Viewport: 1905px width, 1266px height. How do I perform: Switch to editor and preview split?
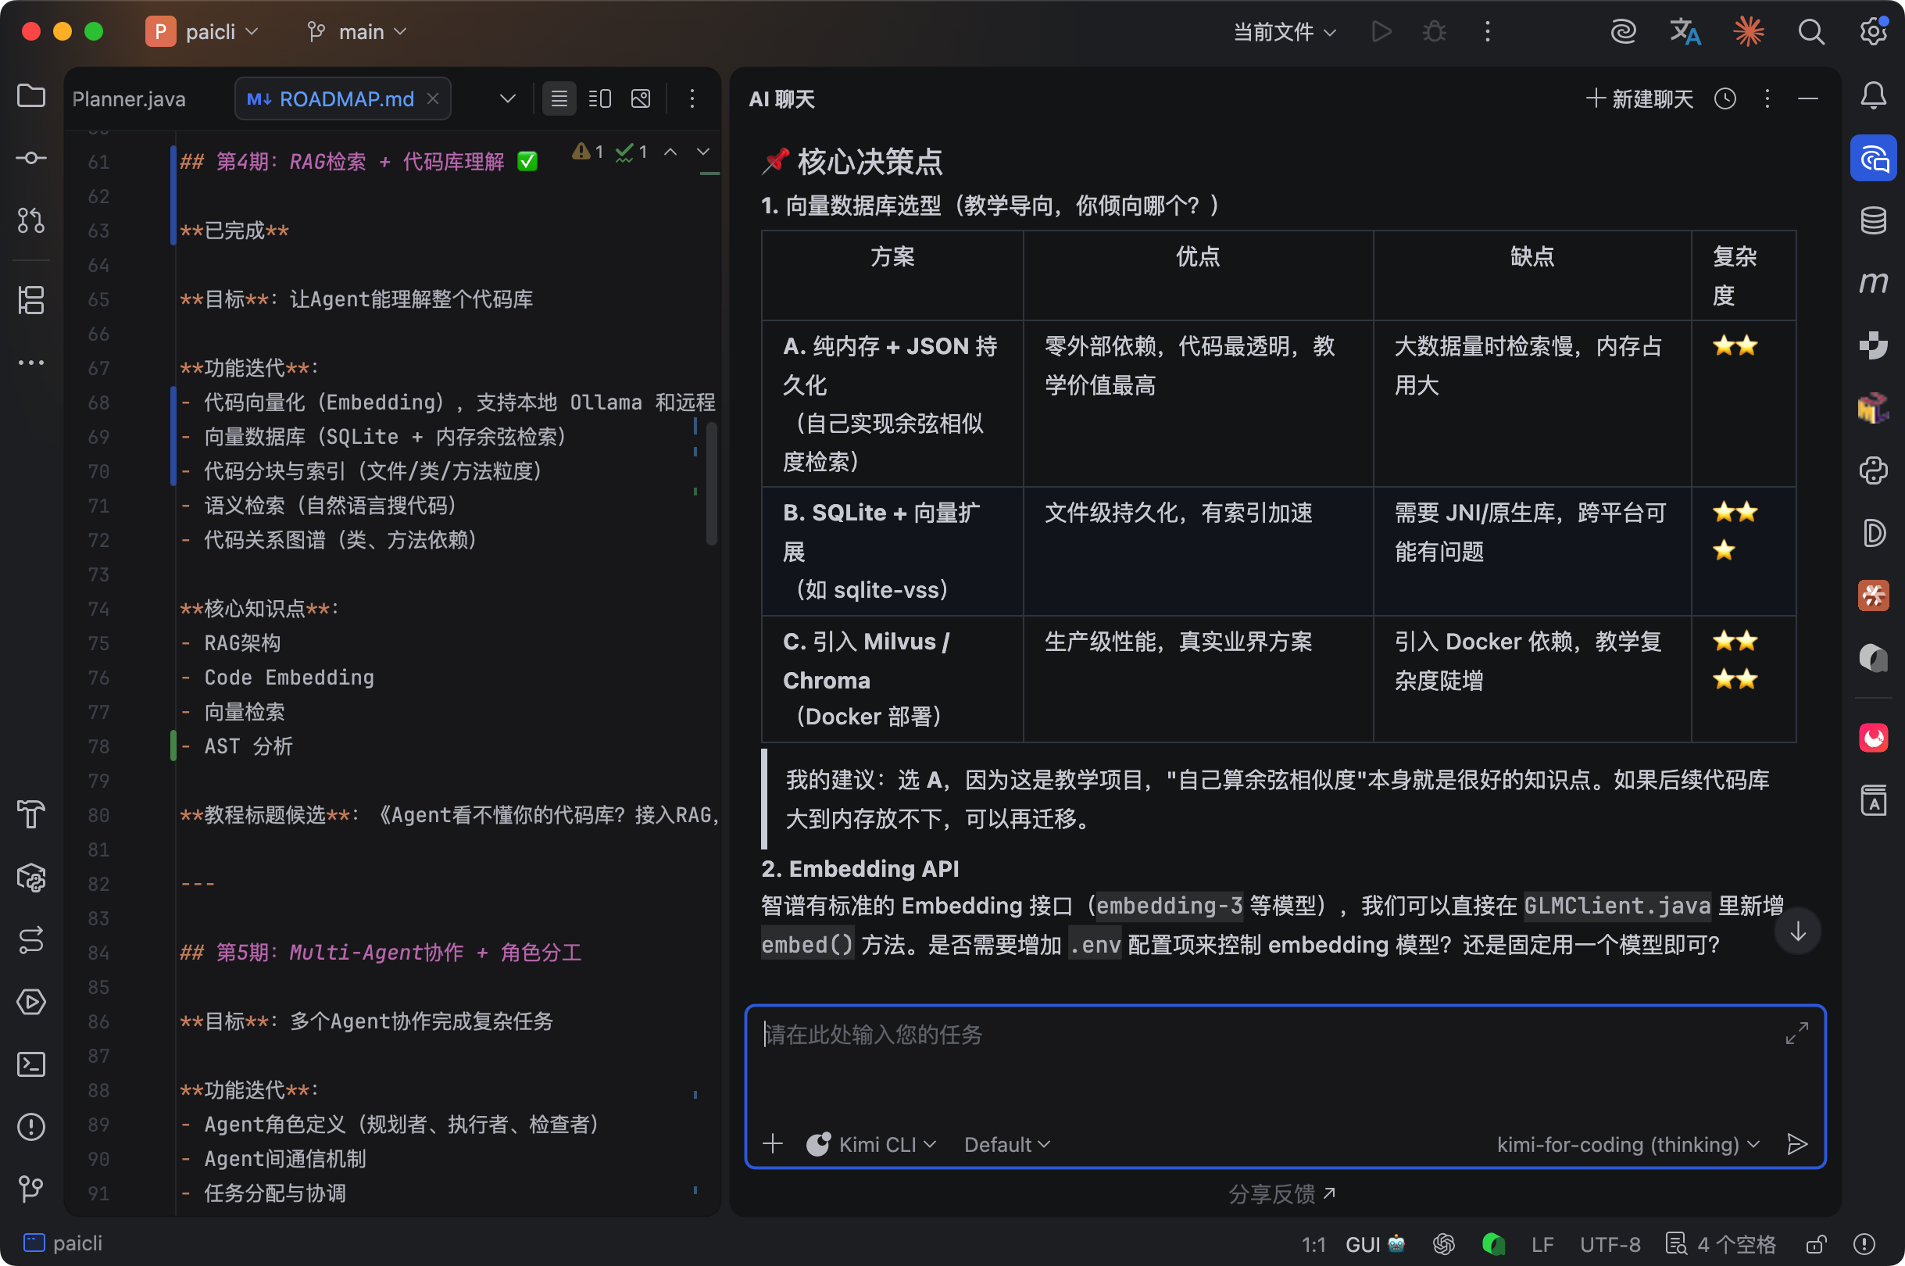pos(600,98)
